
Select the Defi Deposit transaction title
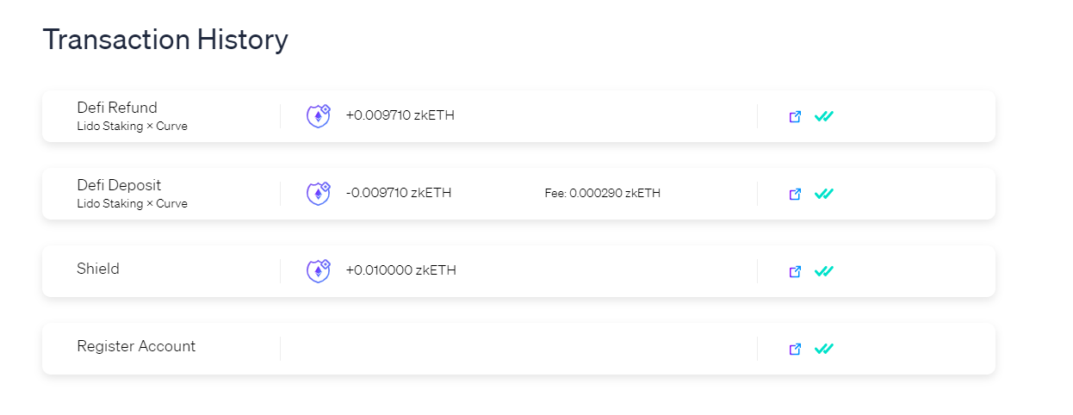pyautogui.click(x=119, y=185)
